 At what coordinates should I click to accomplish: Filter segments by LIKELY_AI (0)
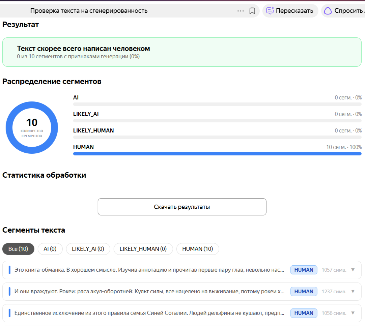pyautogui.click(x=88, y=249)
